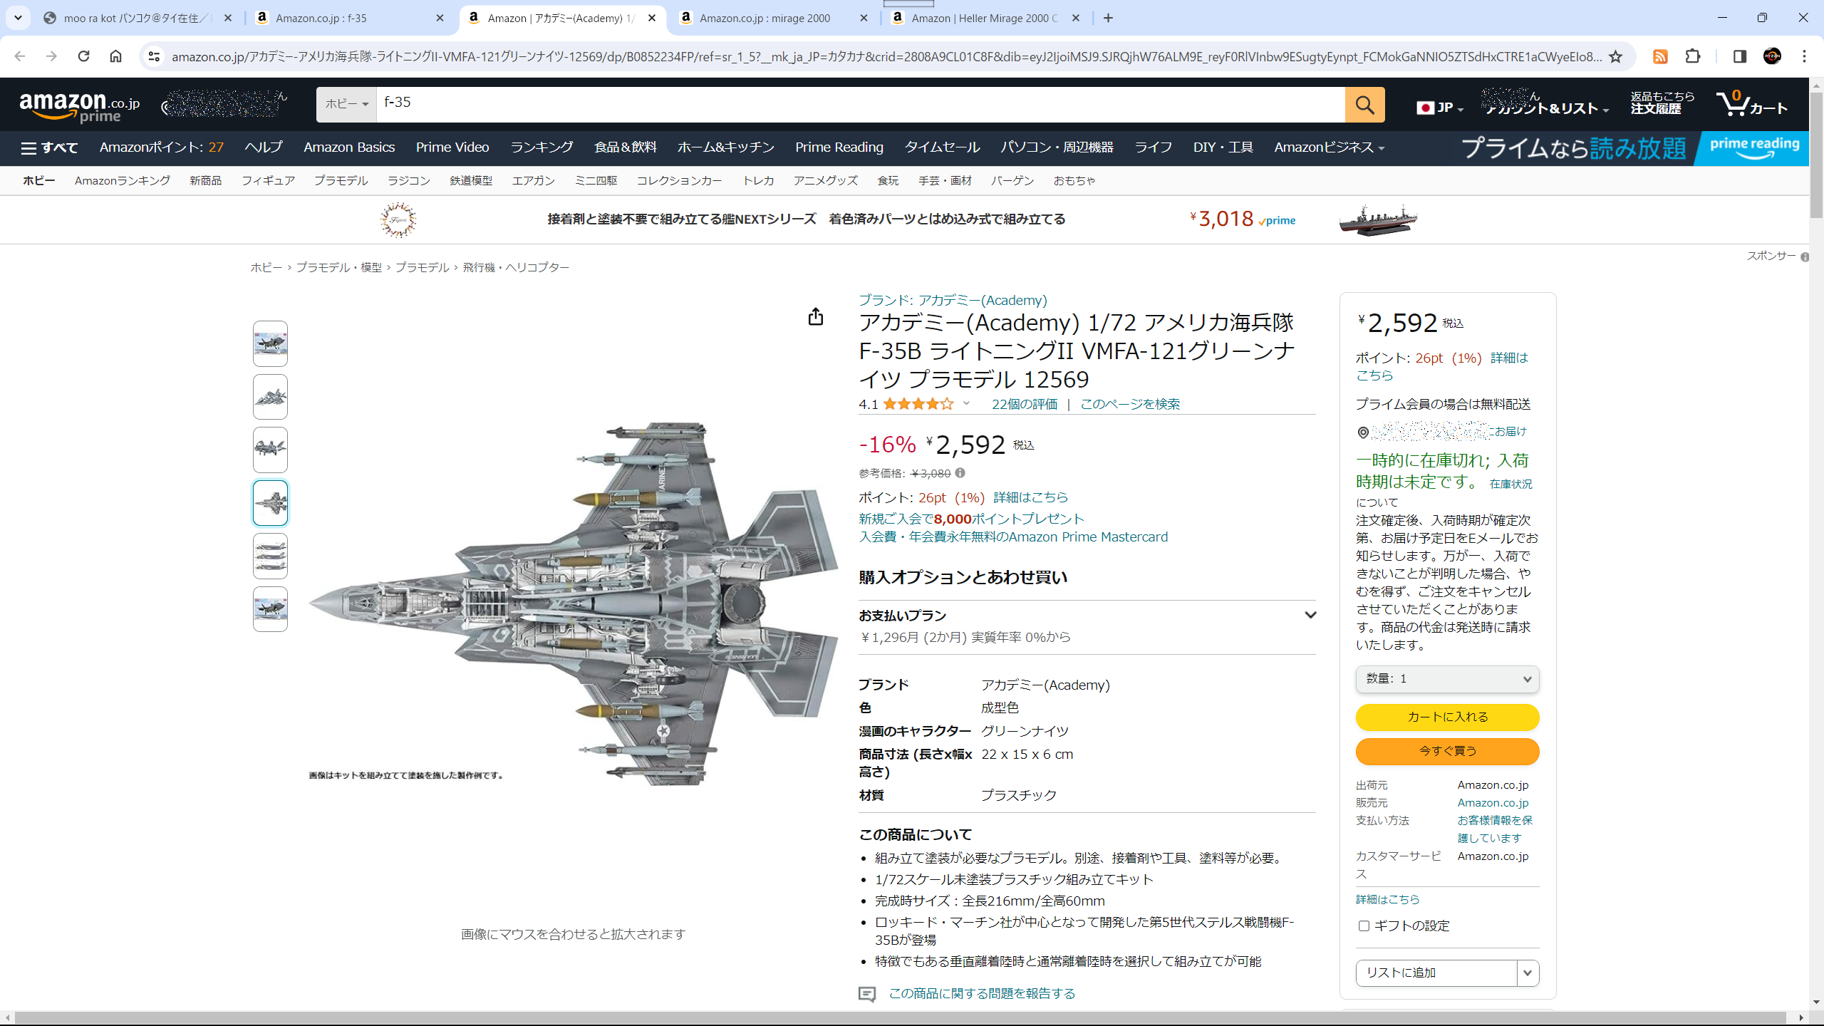This screenshot has height=1026, width=1824.
Task: Select フィギュア in the hobby subnav
Action: tap(268, 181)
